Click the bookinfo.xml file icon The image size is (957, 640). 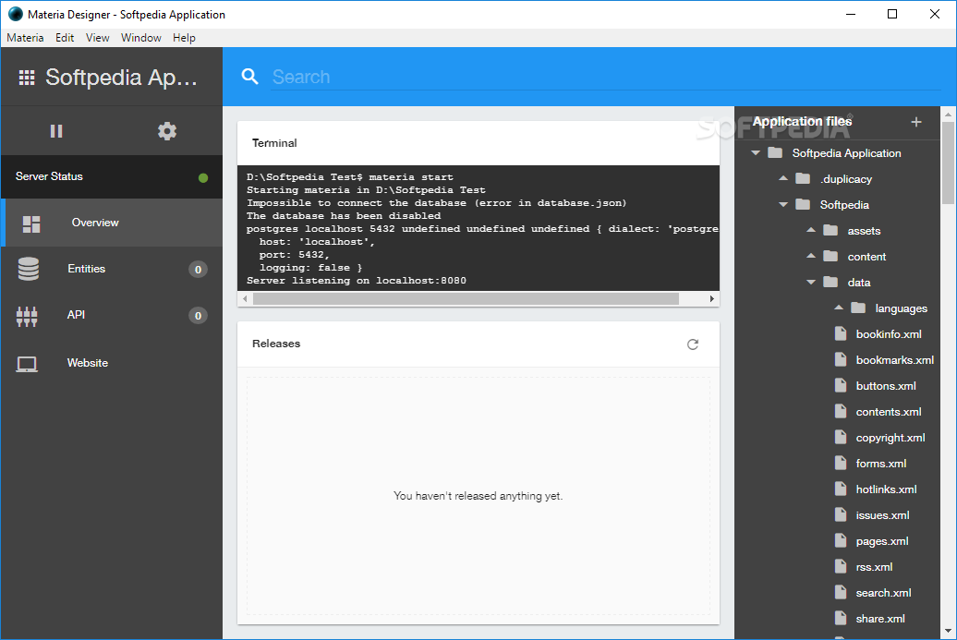tap(841, 333)
